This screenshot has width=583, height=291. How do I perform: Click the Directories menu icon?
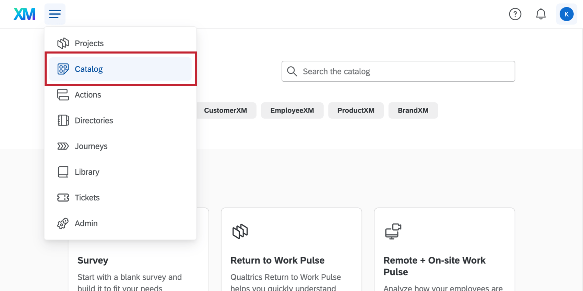tap(63, 120)
